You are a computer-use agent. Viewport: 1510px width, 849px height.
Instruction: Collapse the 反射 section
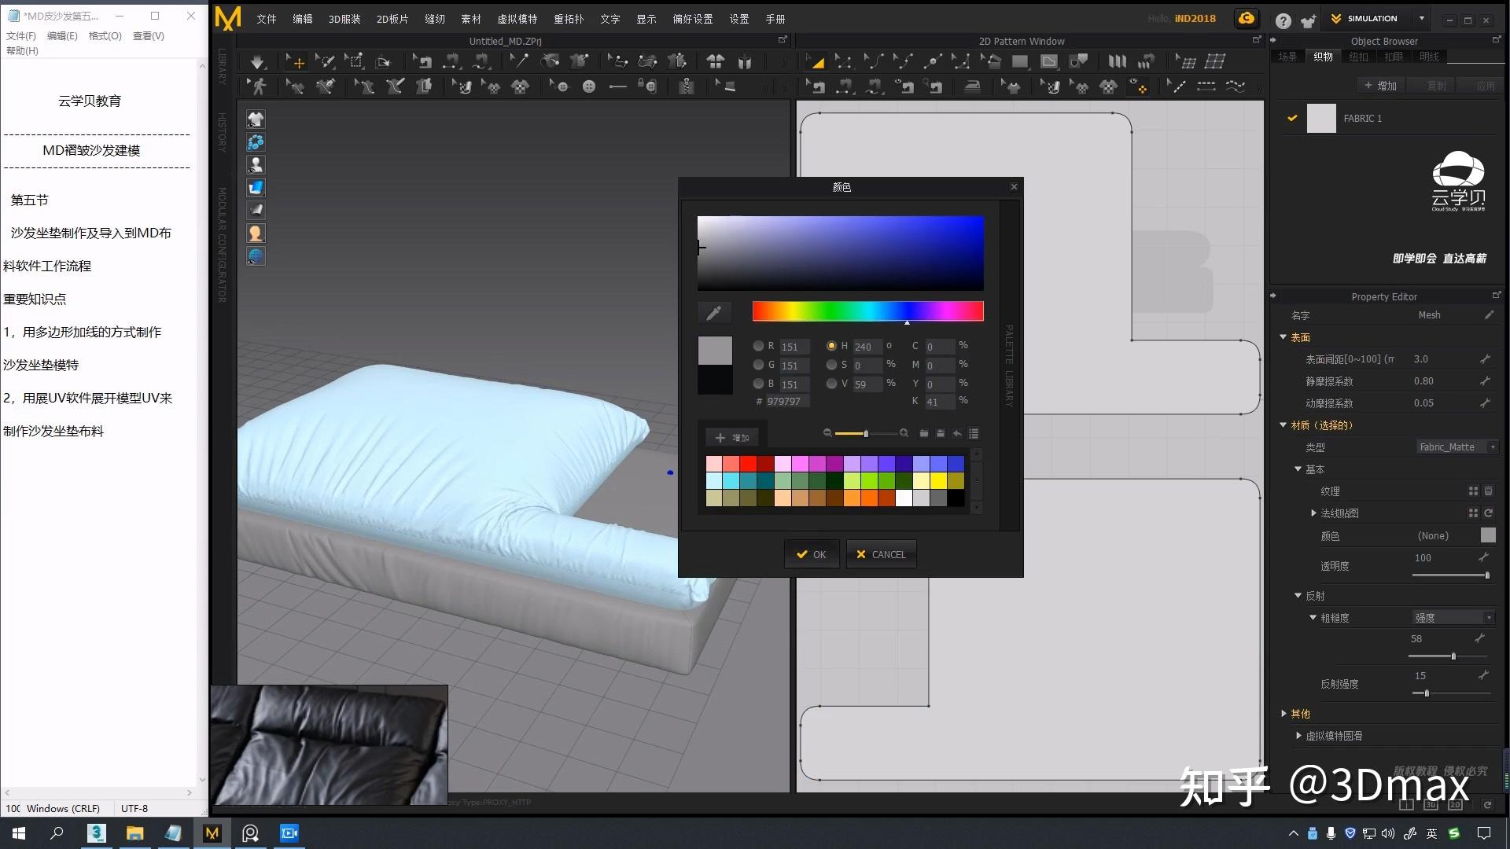(1298, 596)
